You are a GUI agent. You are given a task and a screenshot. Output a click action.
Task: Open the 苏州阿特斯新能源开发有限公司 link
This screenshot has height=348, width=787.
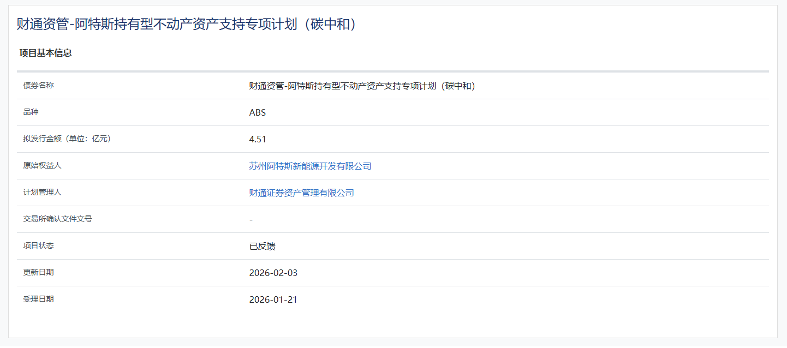[x=310, y=166]
